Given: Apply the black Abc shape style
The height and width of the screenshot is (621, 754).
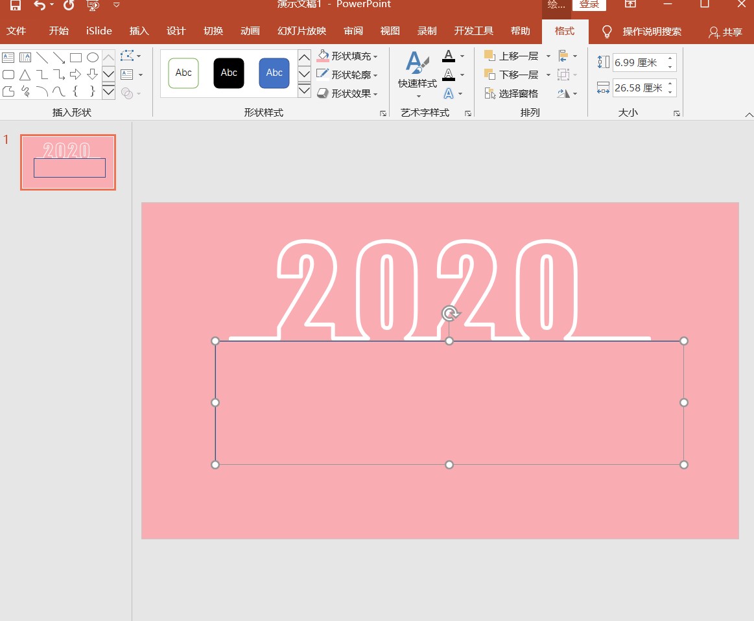Looking at the screenshot, I should click(229, 73).
